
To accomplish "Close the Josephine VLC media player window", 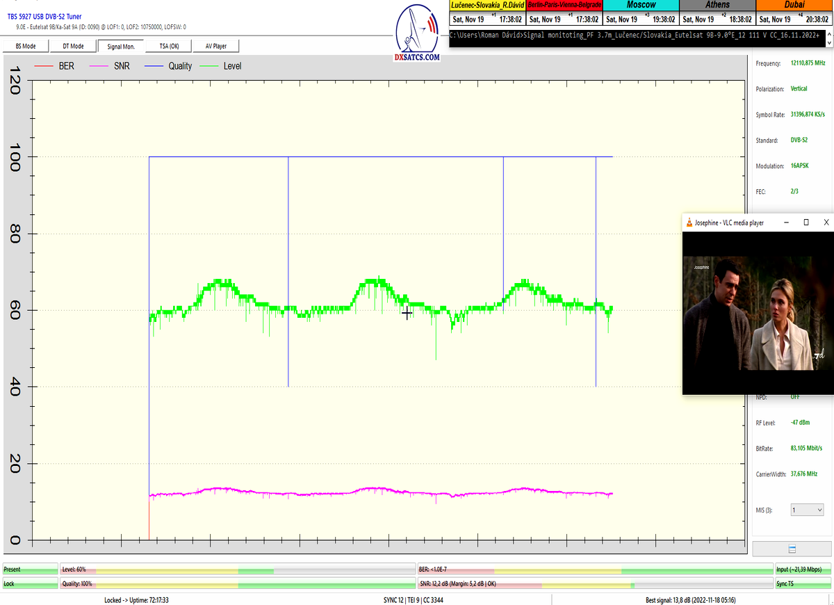I will tap(826, 223).
